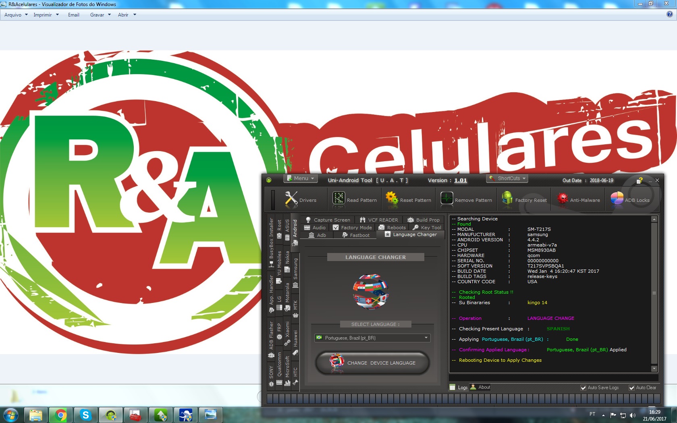This screenshot has height=423, width=677.
Task: Click the UAT bottom progress bar
Action: coord(463,399)
